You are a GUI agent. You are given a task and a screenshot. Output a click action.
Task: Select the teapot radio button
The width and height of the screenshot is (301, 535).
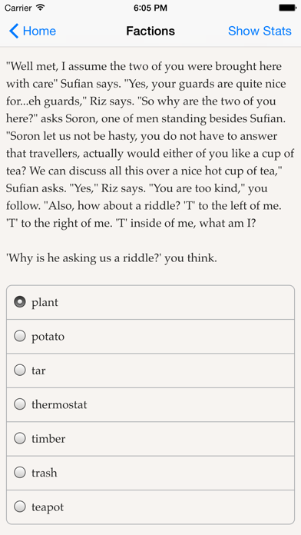[x=20, y=507]
